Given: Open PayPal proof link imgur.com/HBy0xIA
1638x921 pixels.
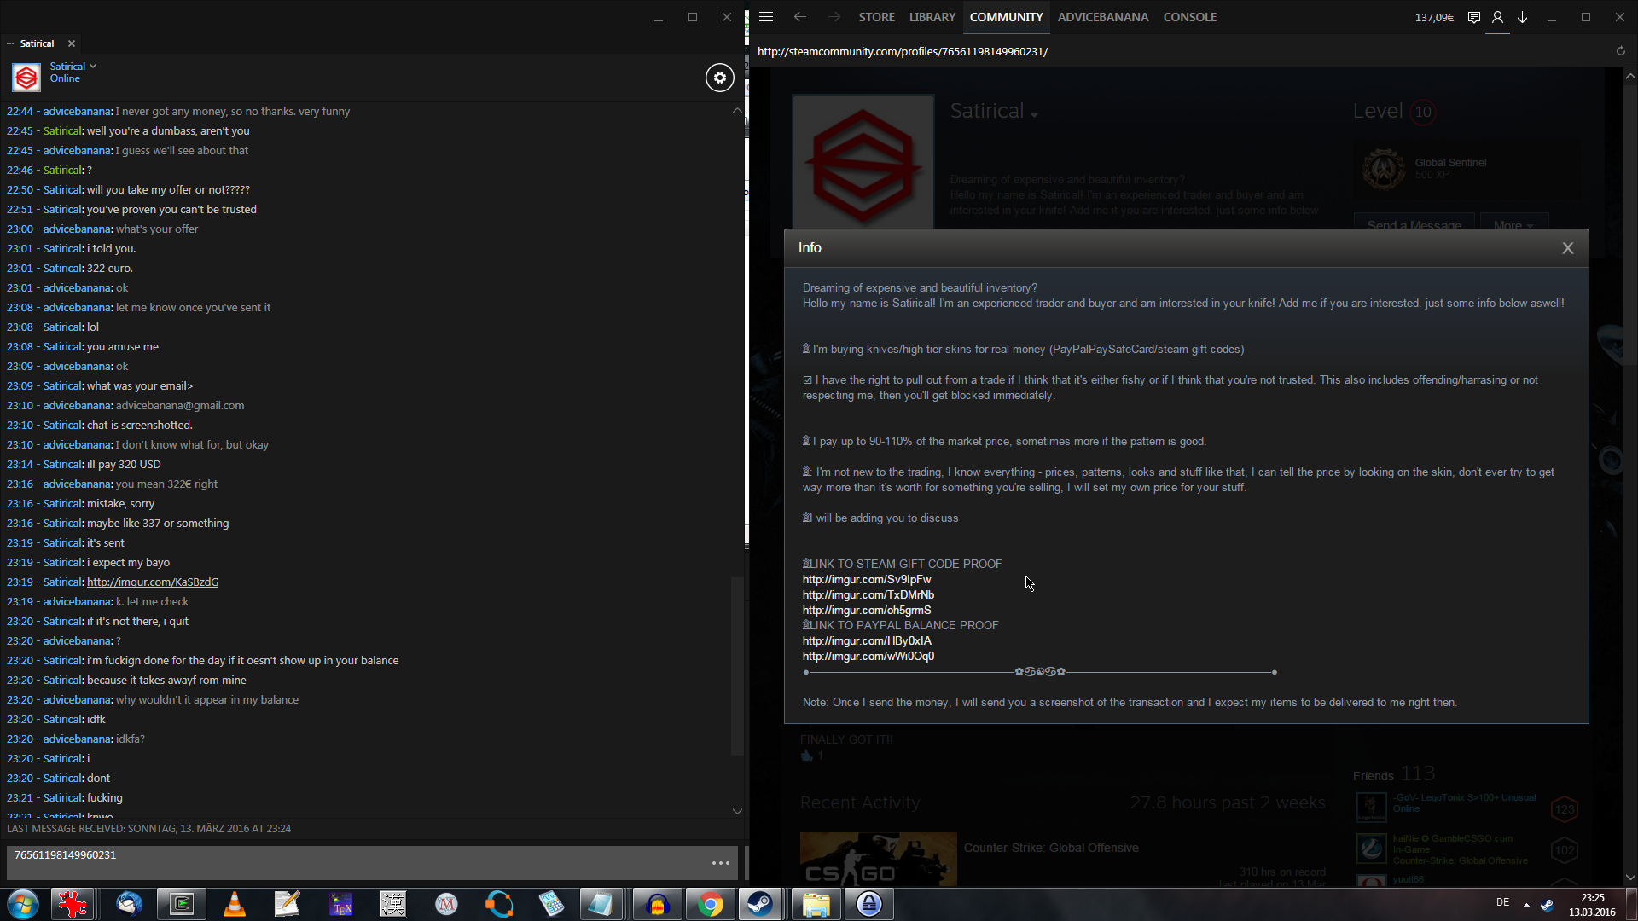Looking at the screenshot, I should pos(867,641).
